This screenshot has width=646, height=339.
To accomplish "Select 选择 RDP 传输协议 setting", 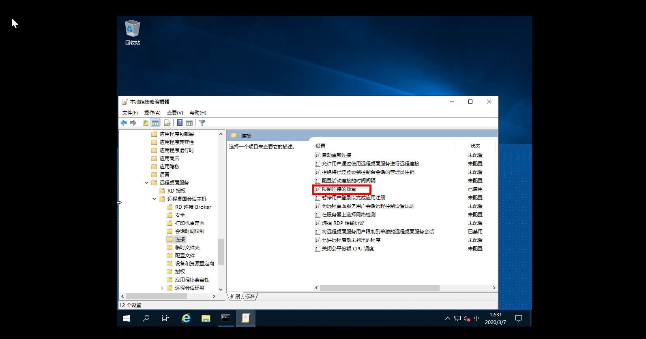I will pos(343,223).
